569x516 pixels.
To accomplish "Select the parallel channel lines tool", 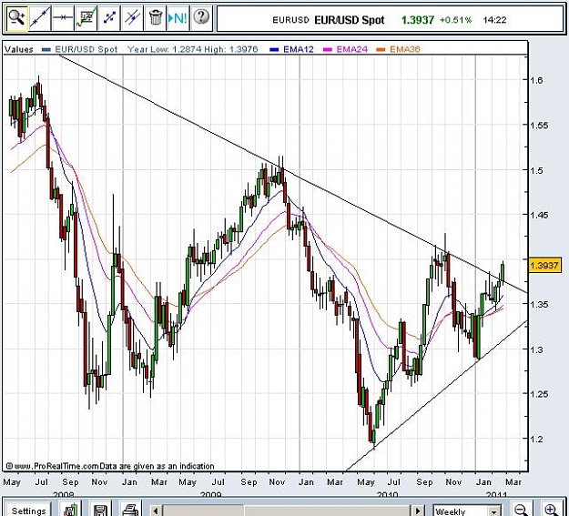I will [132, 18].
